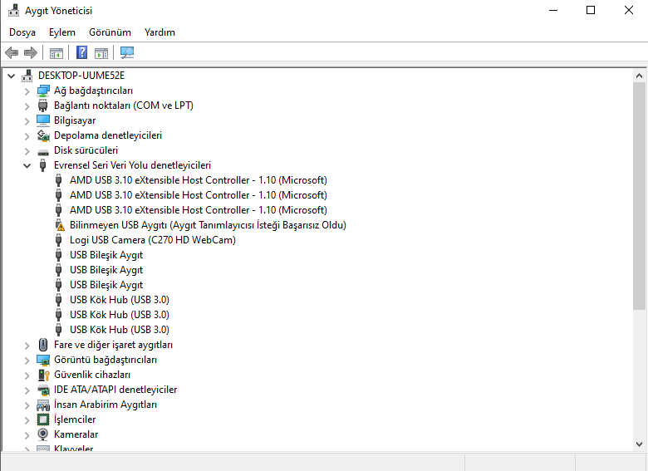The height and width of the screenshot is (471, 648).
Task: Expand İnsan Arabirim Aygıtları category
Action: tap(27, 405)
